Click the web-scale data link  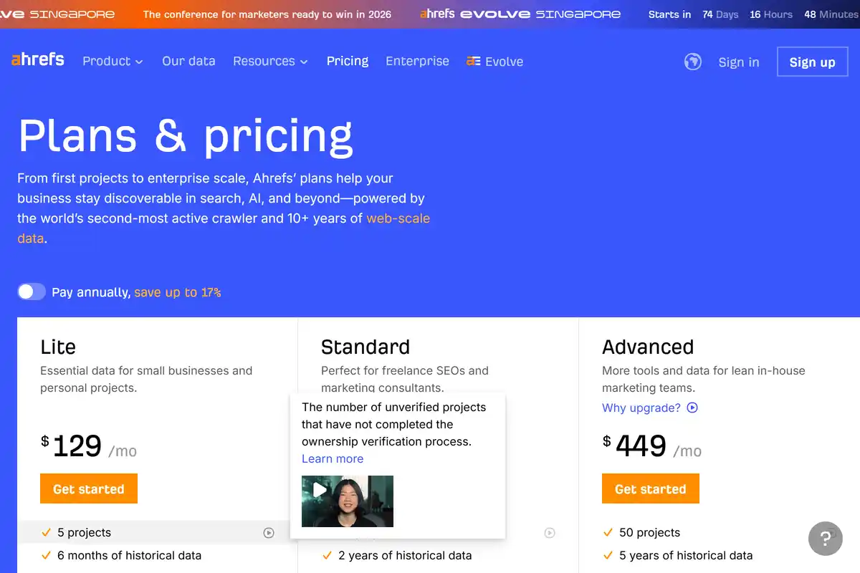[x=398, y=218]
